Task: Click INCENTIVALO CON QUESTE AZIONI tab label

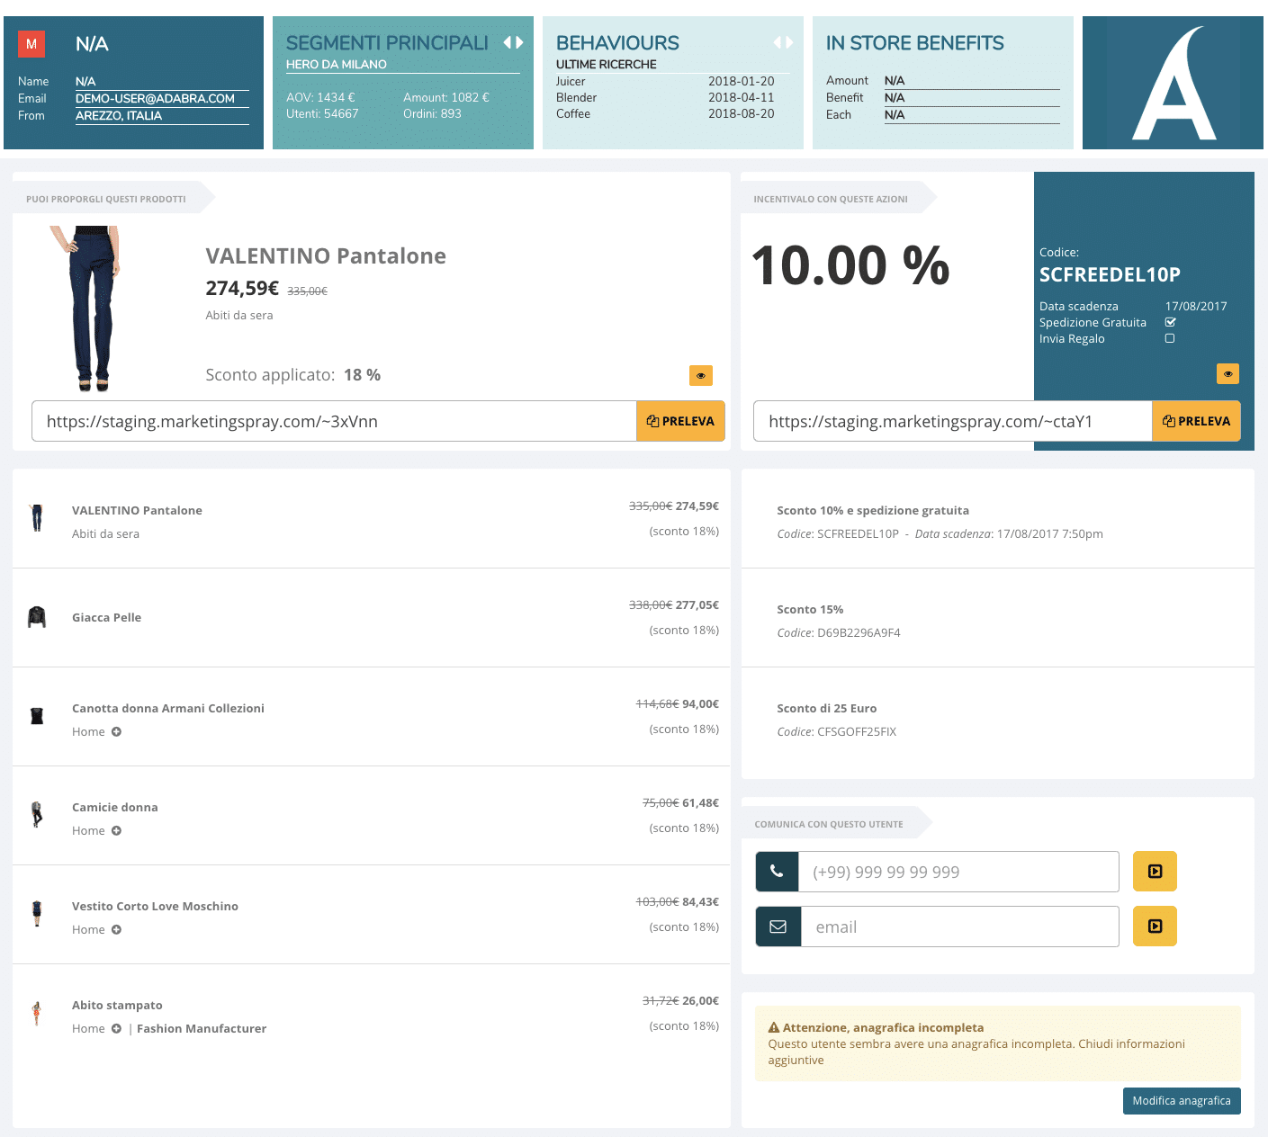Action: (x=831, y=199)
